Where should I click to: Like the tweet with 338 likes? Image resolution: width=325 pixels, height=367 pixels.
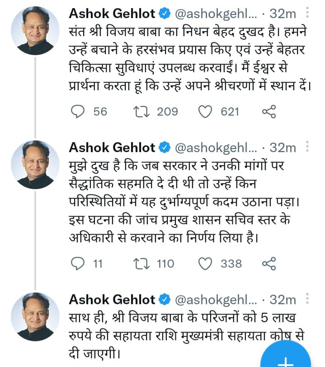coord(206,264)
